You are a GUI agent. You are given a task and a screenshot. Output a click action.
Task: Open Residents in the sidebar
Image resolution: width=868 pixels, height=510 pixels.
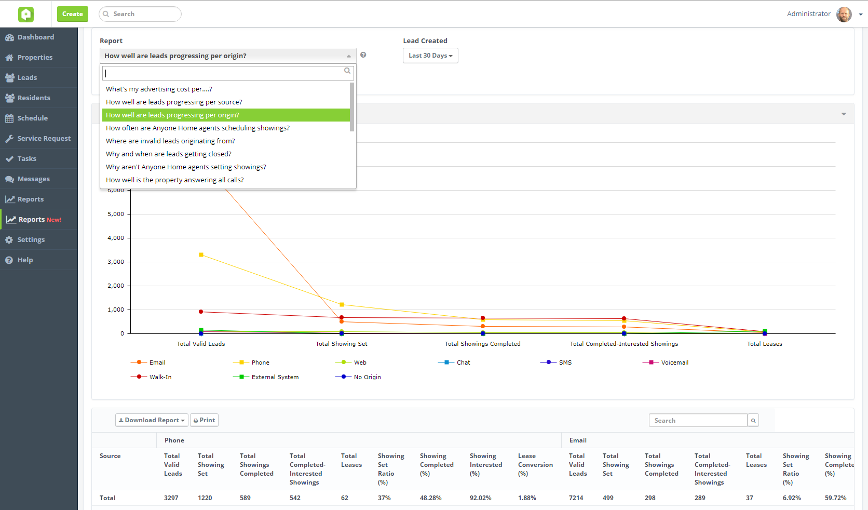point(39,98)
